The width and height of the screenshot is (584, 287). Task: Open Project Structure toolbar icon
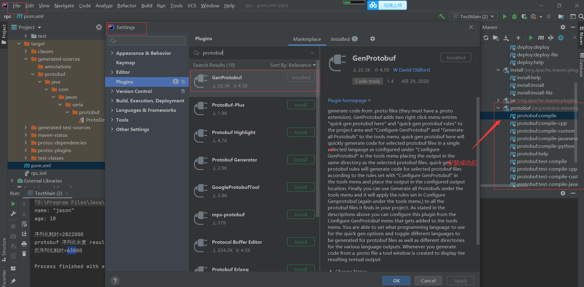tap(561, 16)
